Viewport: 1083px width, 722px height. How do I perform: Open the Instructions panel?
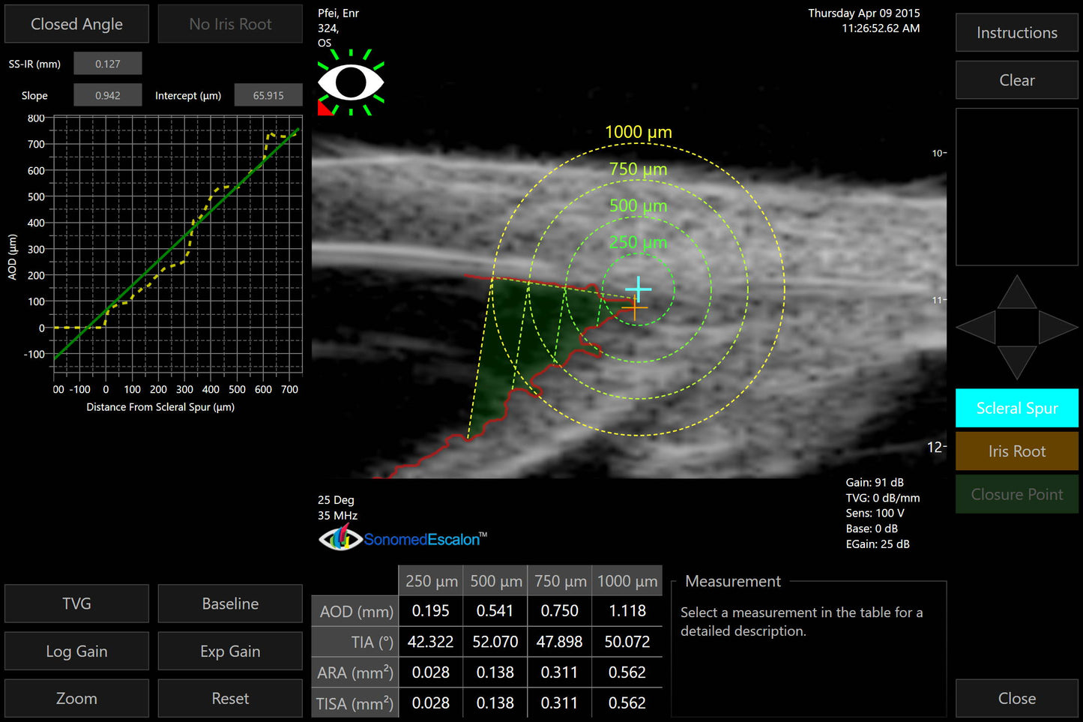pyautogui.click(x=1016, y=32)
